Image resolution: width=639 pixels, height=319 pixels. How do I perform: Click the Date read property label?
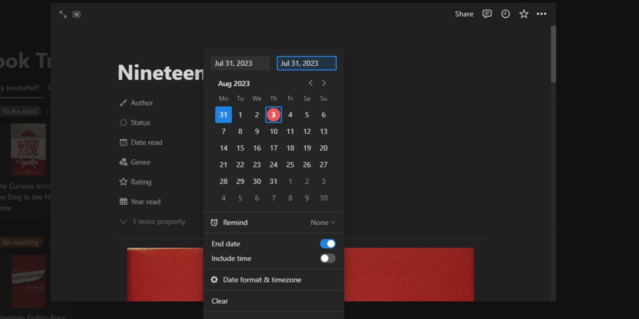tap(146, 142)
